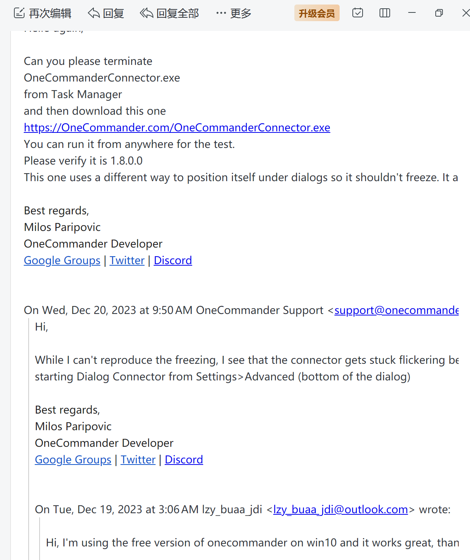Restore down the mail window

point(439,13)
